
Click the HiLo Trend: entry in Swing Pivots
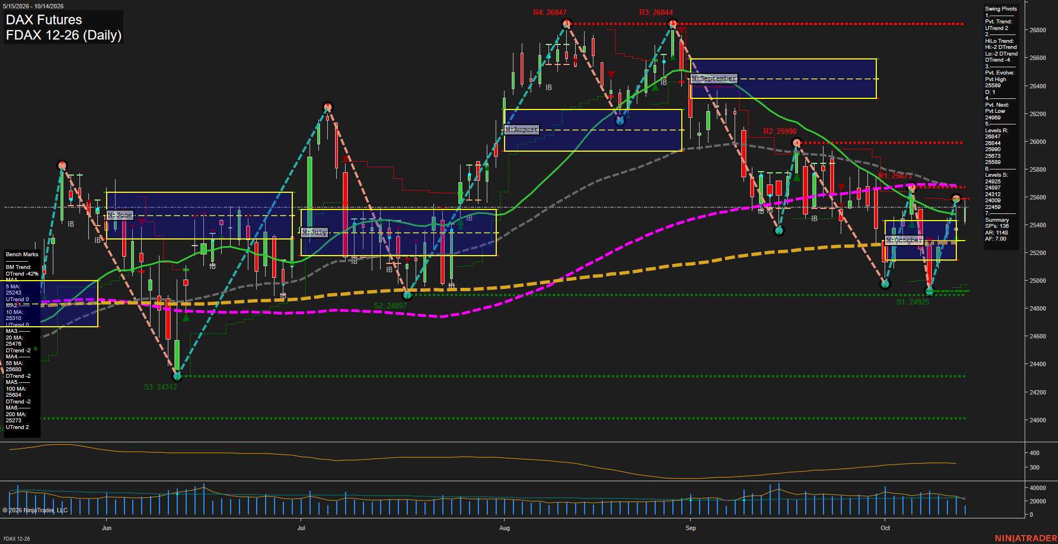[1000, 41]
